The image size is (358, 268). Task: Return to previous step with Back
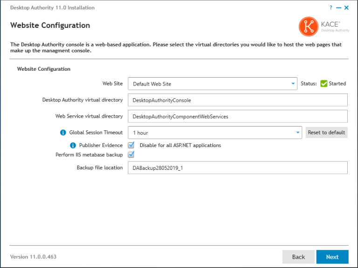point(298,257)
